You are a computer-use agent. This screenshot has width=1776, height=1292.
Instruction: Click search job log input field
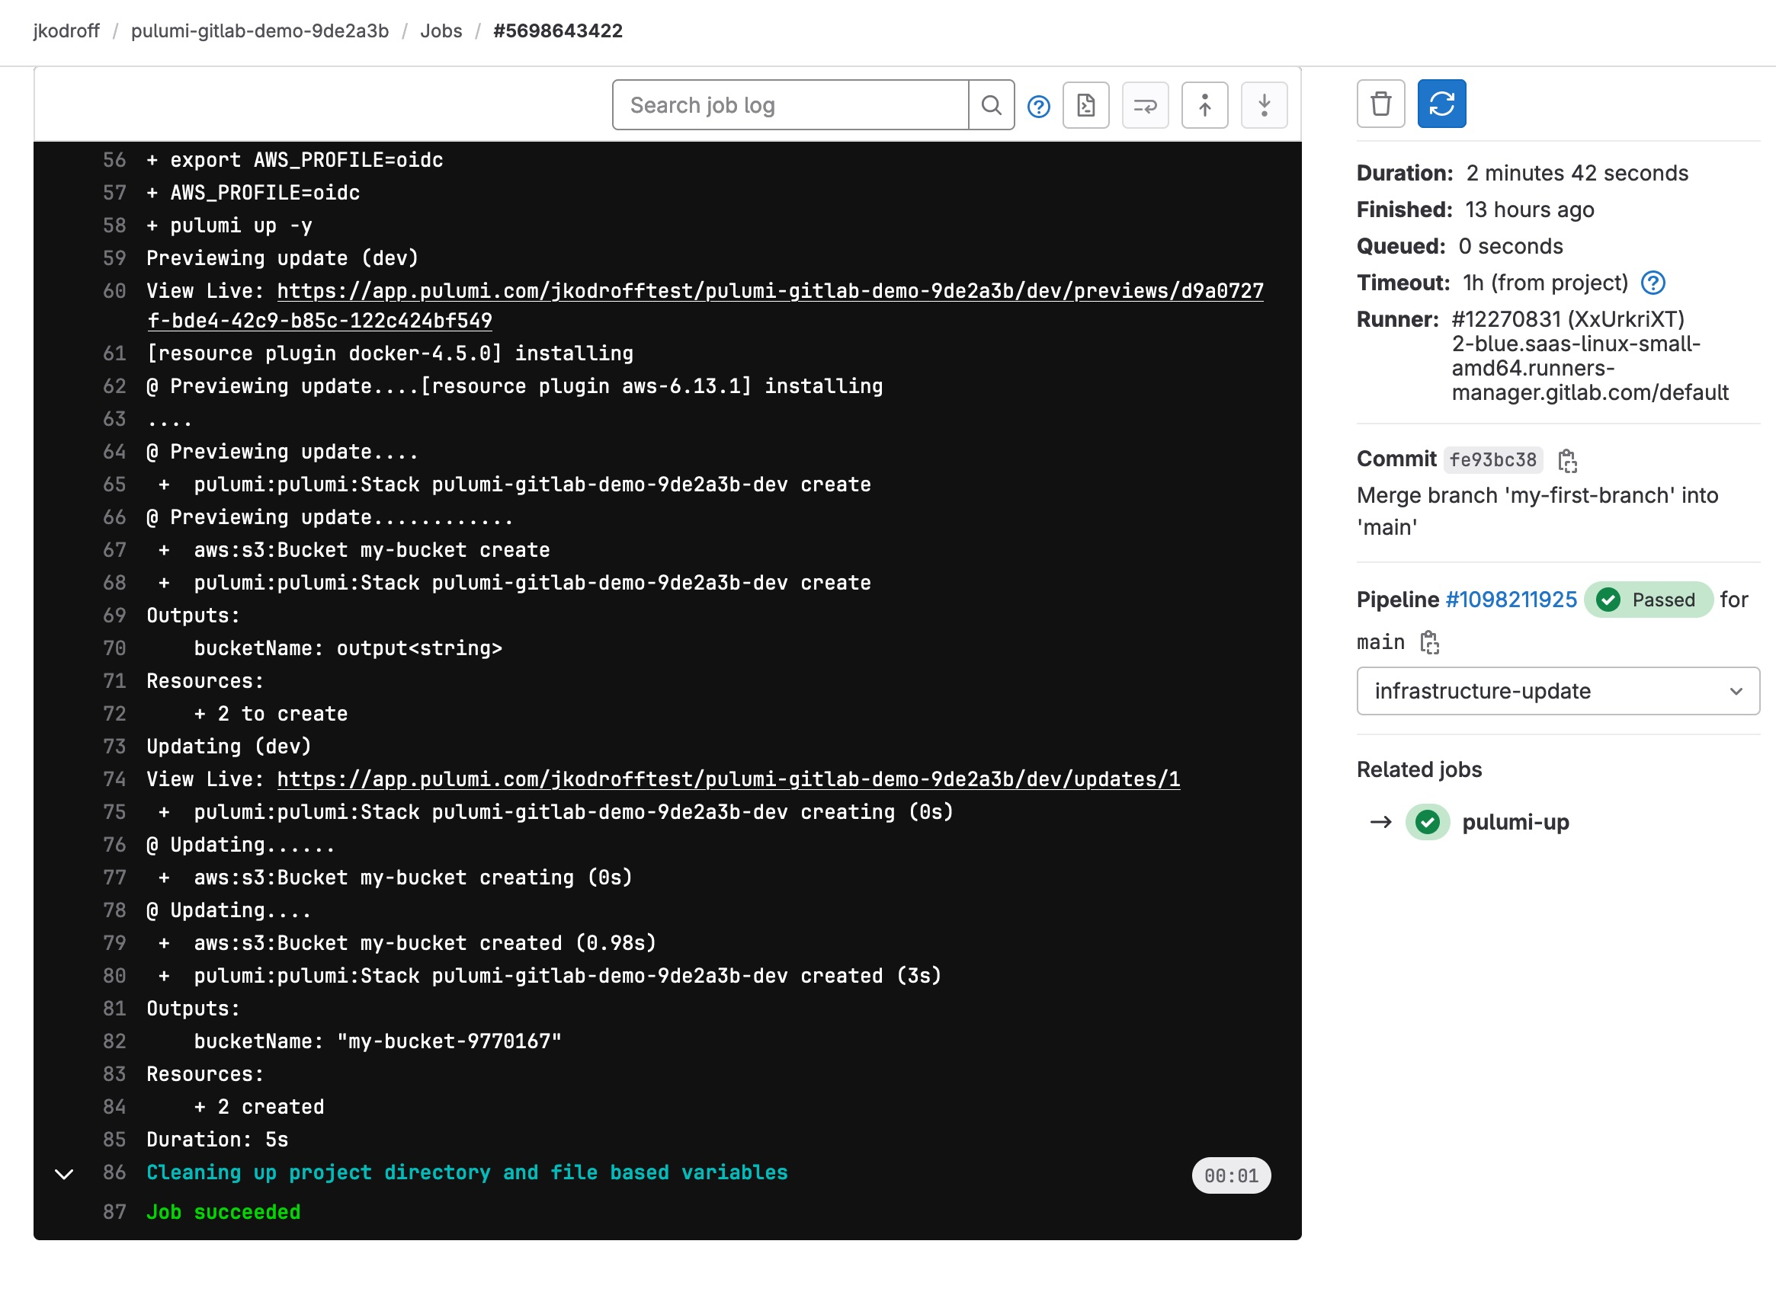(791, 104)
